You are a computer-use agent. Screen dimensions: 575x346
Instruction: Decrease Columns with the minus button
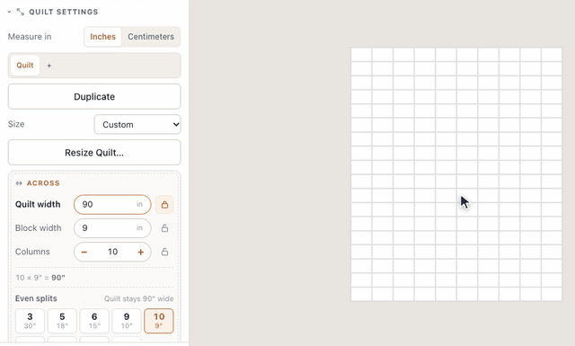(x=84, y=252)
